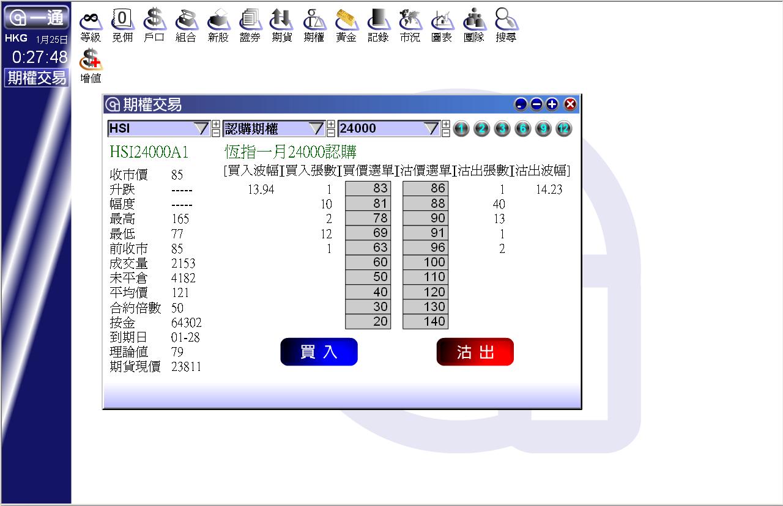Select the 3-month round button
This screenshot has width=783, height=506.
point(502,129)
